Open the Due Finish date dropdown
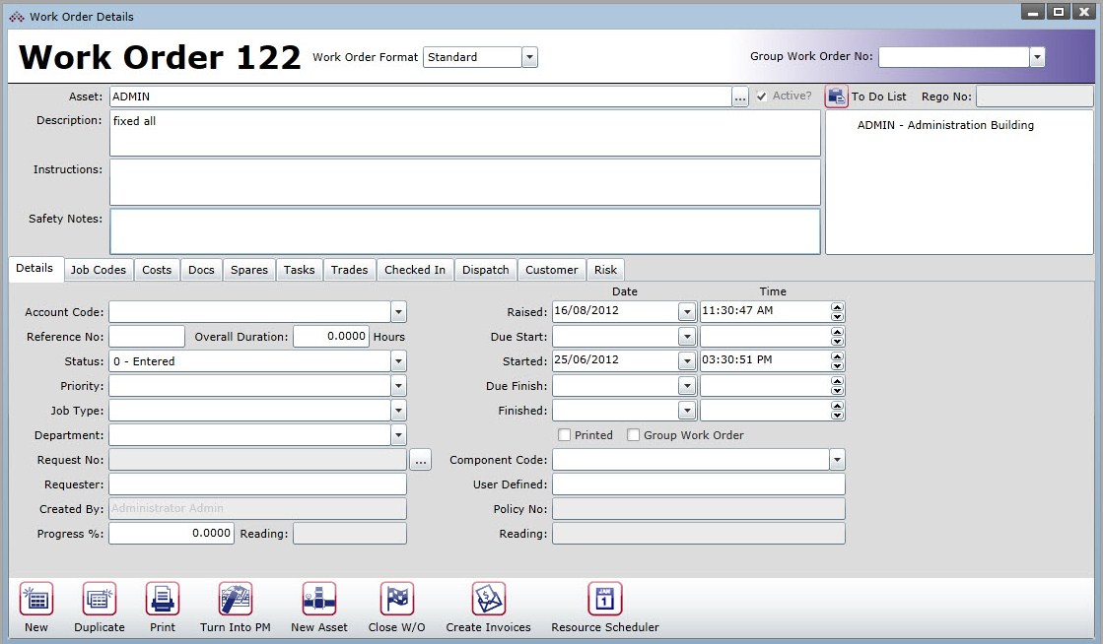The image size is (1103, 644). 687,385
